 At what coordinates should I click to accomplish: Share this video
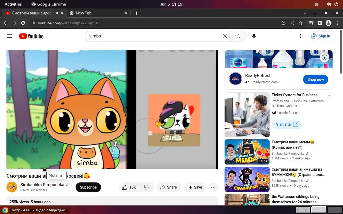click(x=169, y=187)
